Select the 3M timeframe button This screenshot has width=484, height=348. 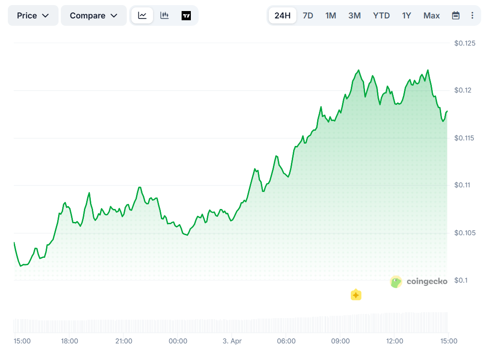(x=354, y=15)
